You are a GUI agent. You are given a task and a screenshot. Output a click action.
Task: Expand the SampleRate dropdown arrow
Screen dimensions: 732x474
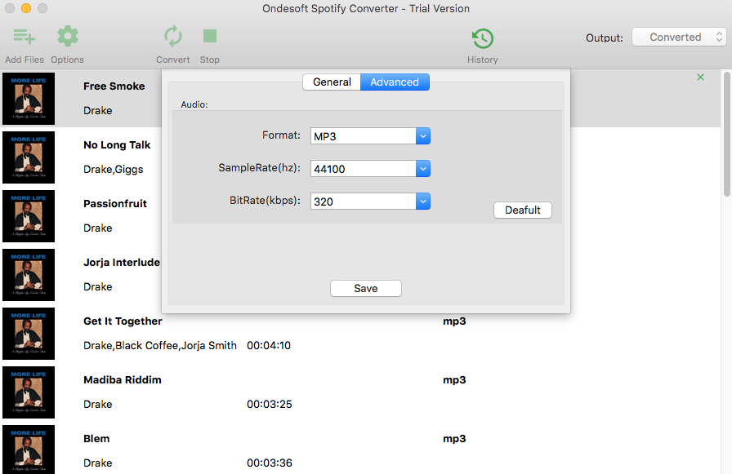pyautogui.click(x=423, y=169)
